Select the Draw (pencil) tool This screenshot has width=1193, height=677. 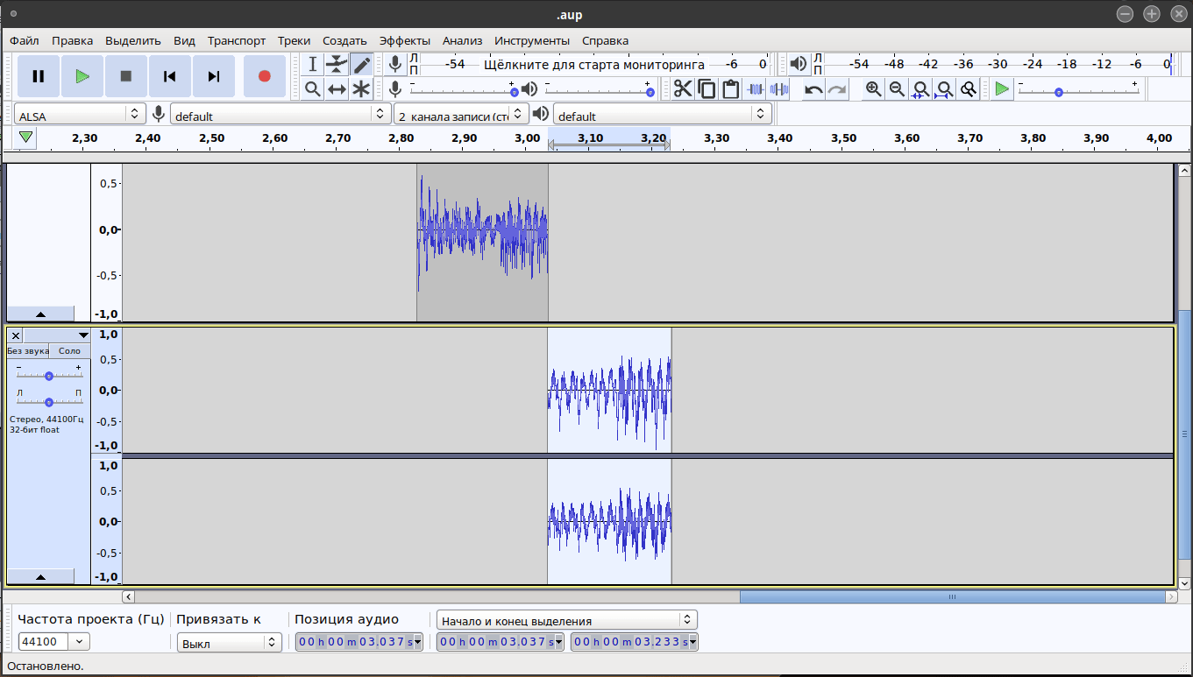pyautogui.click(x=361, y=64)
